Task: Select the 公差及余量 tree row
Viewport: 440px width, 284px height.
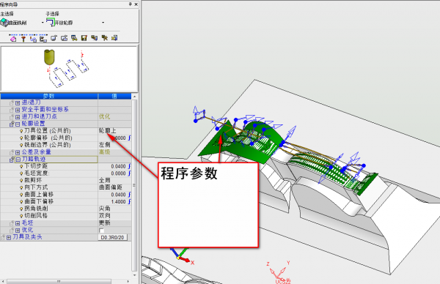Action: (66, 152)
